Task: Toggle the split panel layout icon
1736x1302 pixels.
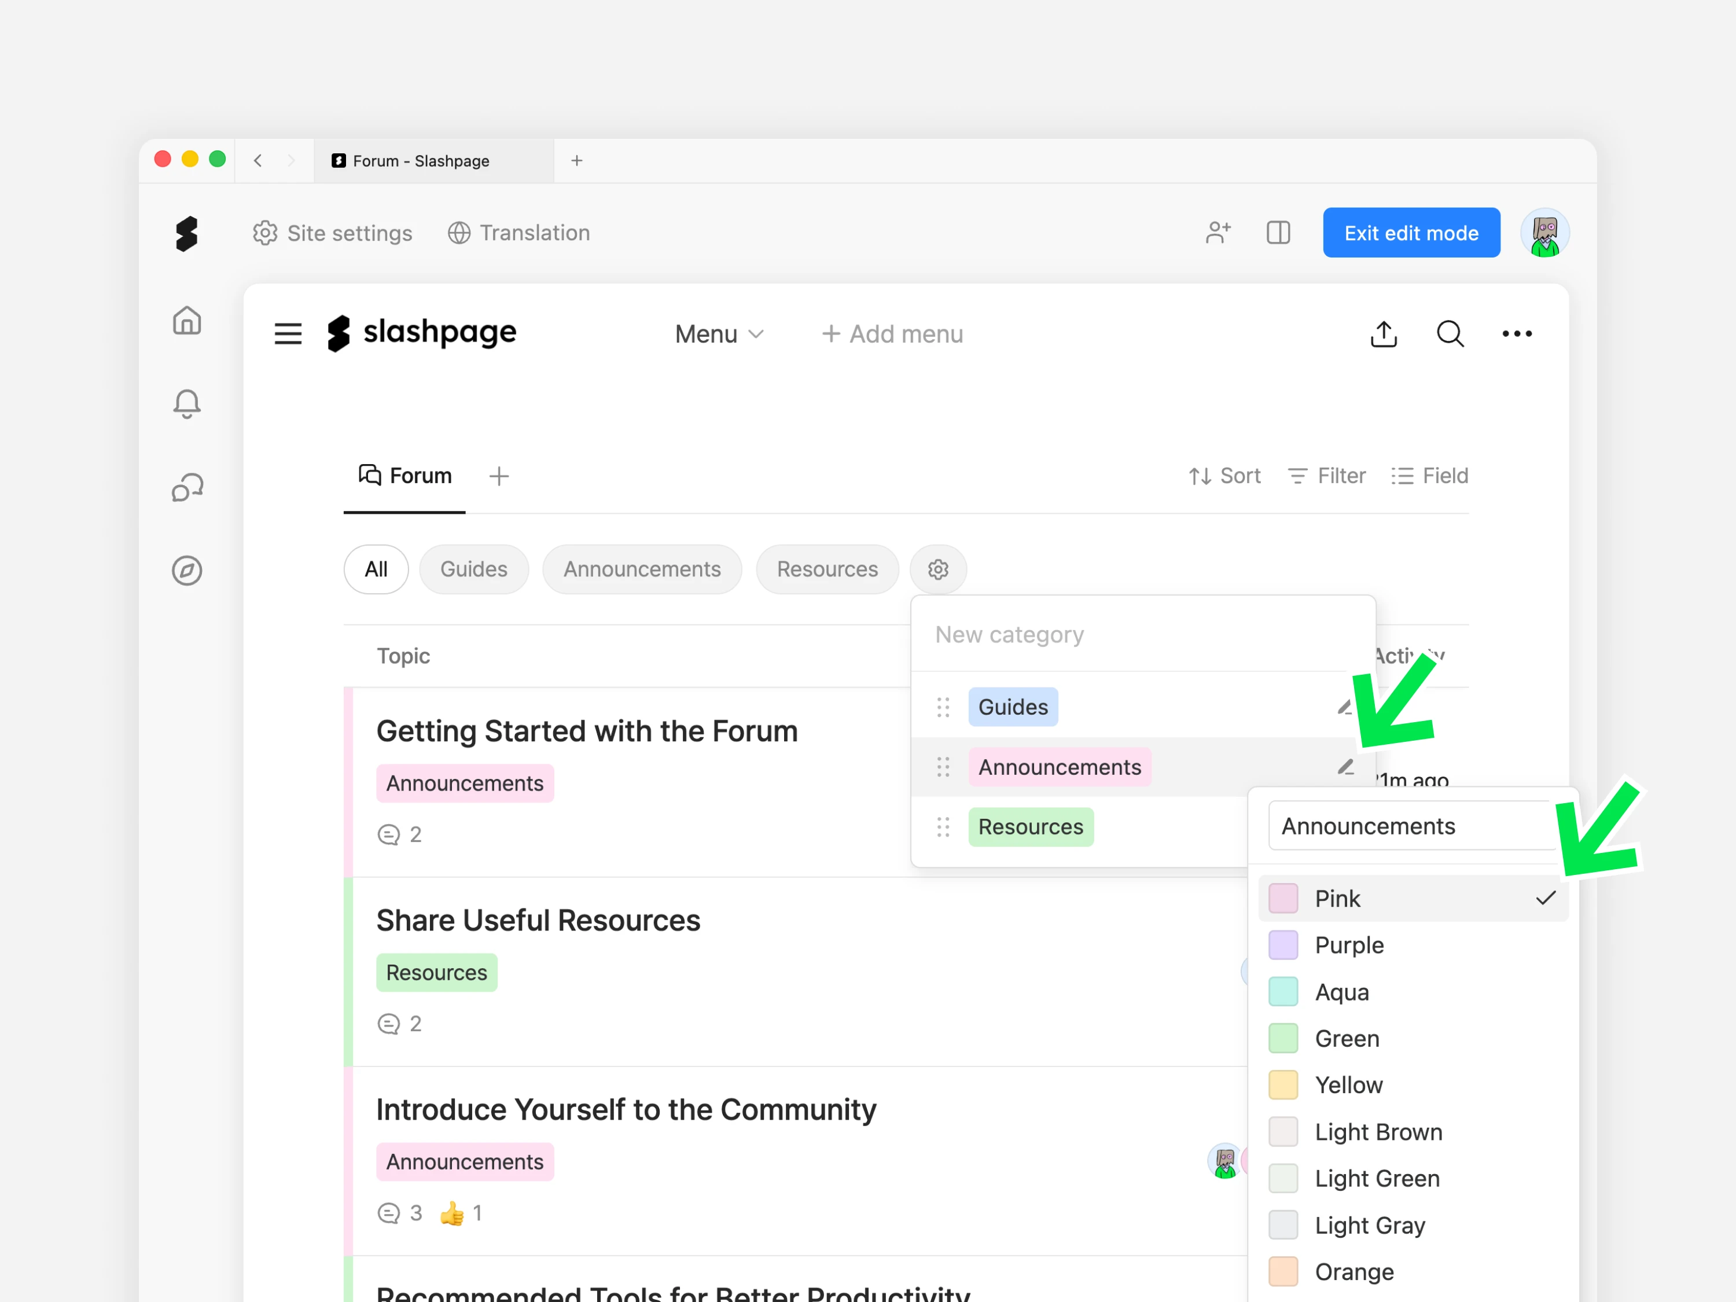Action: pyautogui.click(x=1278, y=233)
